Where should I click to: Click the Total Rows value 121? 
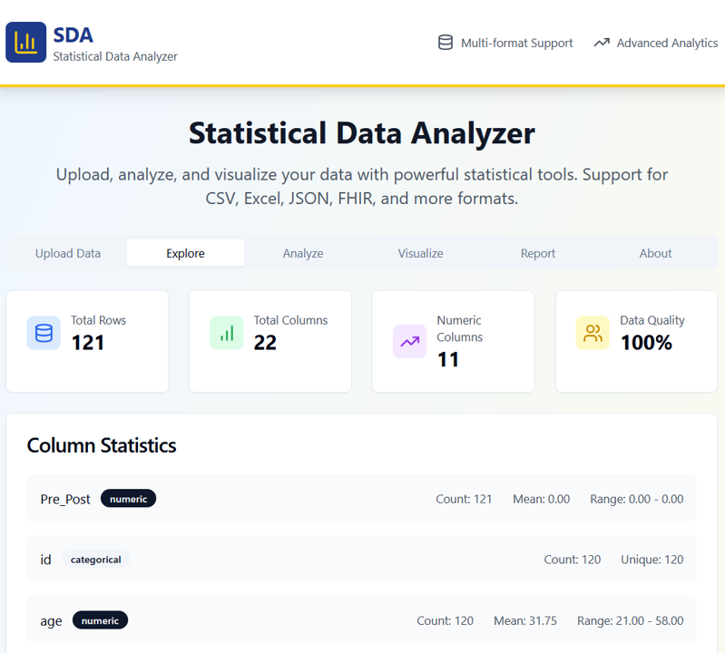88,343
